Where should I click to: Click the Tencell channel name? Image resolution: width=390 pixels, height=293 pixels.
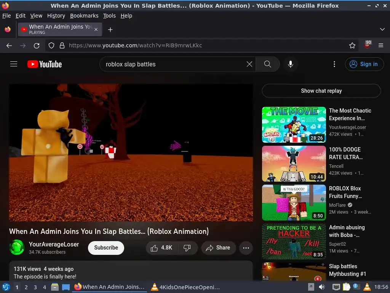(336, 166)
